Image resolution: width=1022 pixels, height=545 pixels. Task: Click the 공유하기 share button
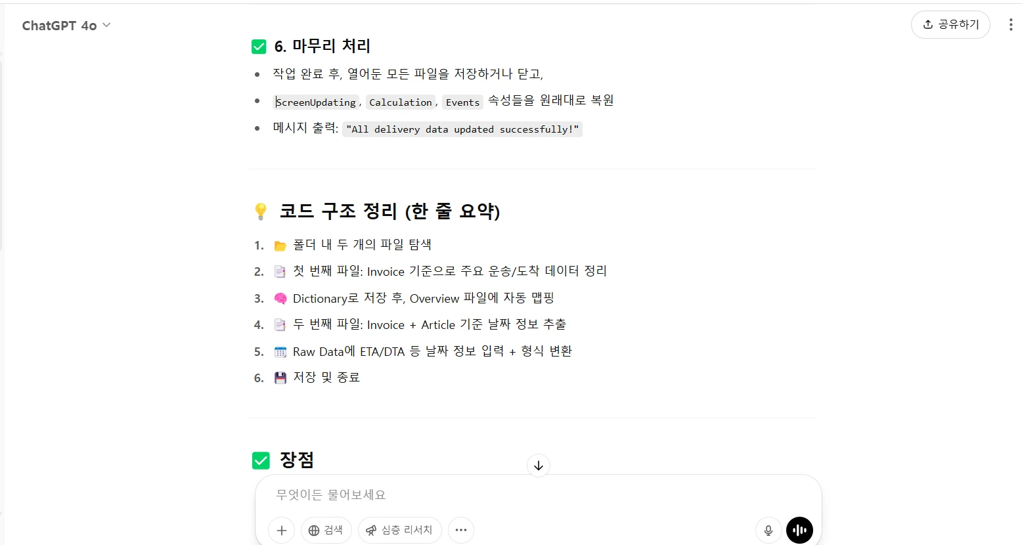click(950, 24)
